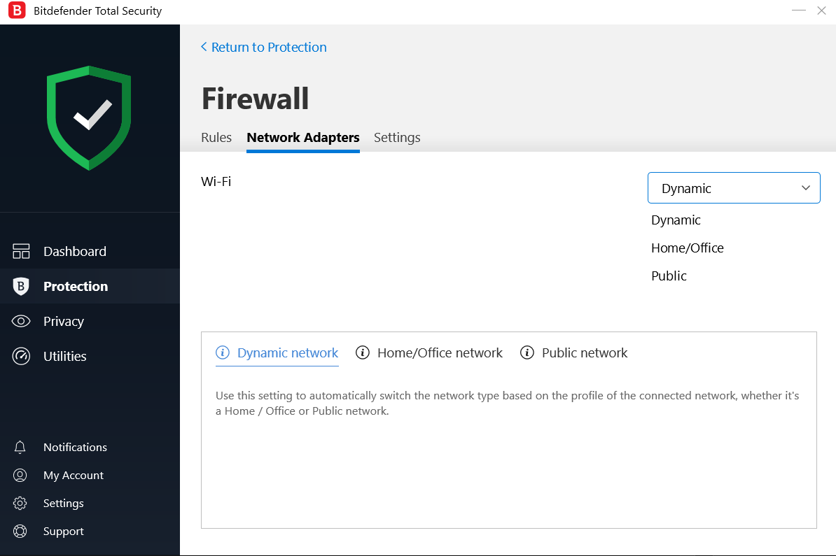836x556 pixels.
Task: Click the Support lifebuoy icon
Action: pyautogui.click(x=20, y=532)
